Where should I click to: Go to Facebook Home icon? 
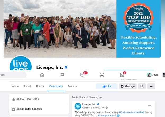point(42,75)
